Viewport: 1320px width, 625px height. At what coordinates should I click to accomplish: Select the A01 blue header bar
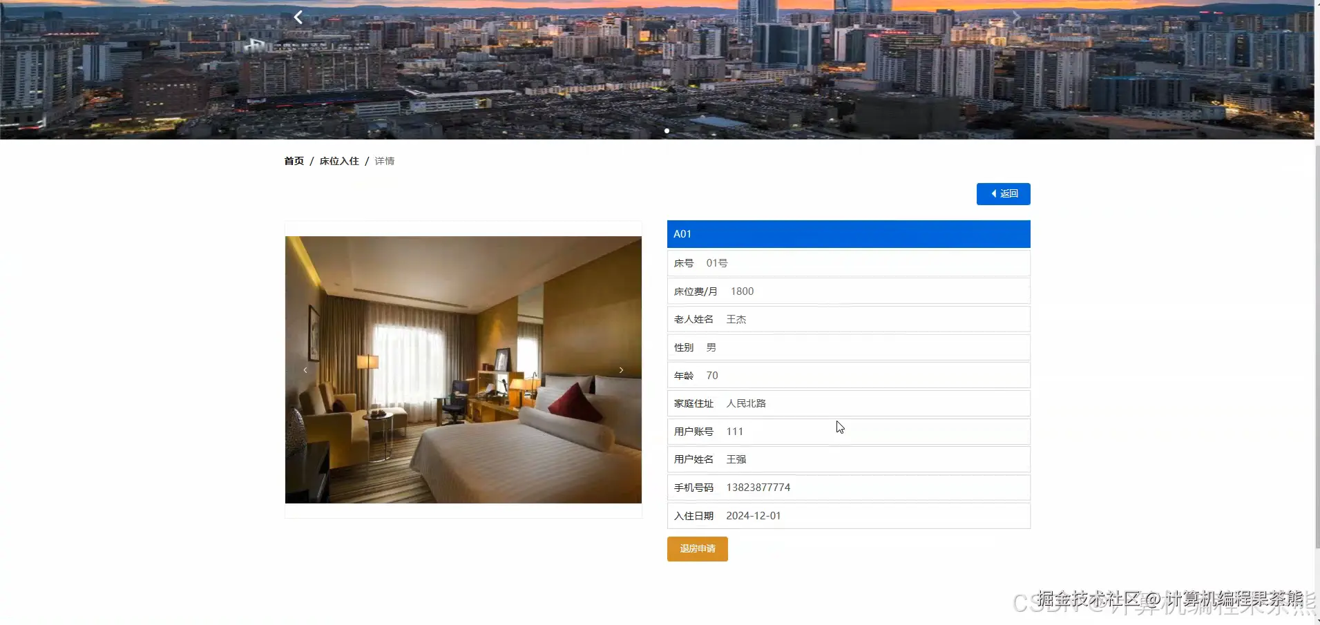848,234
